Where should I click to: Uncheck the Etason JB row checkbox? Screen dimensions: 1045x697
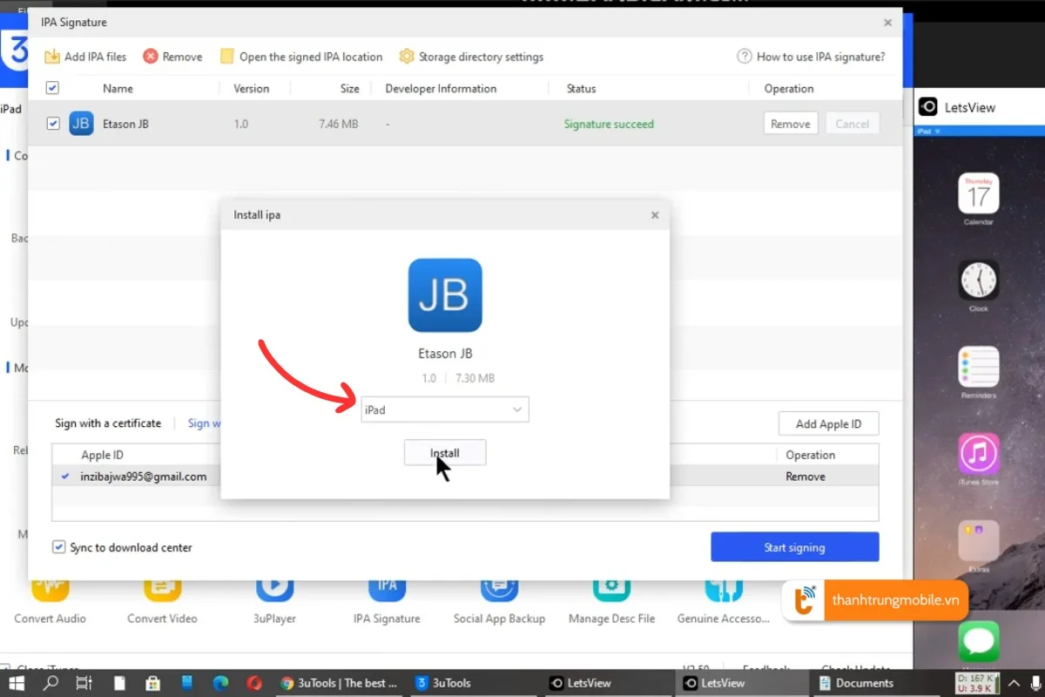point(53,124)
